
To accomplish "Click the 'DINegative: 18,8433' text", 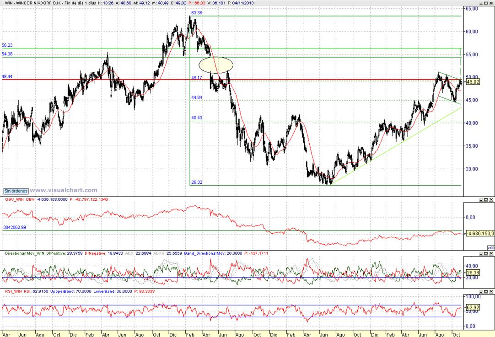I will [104, 253].
